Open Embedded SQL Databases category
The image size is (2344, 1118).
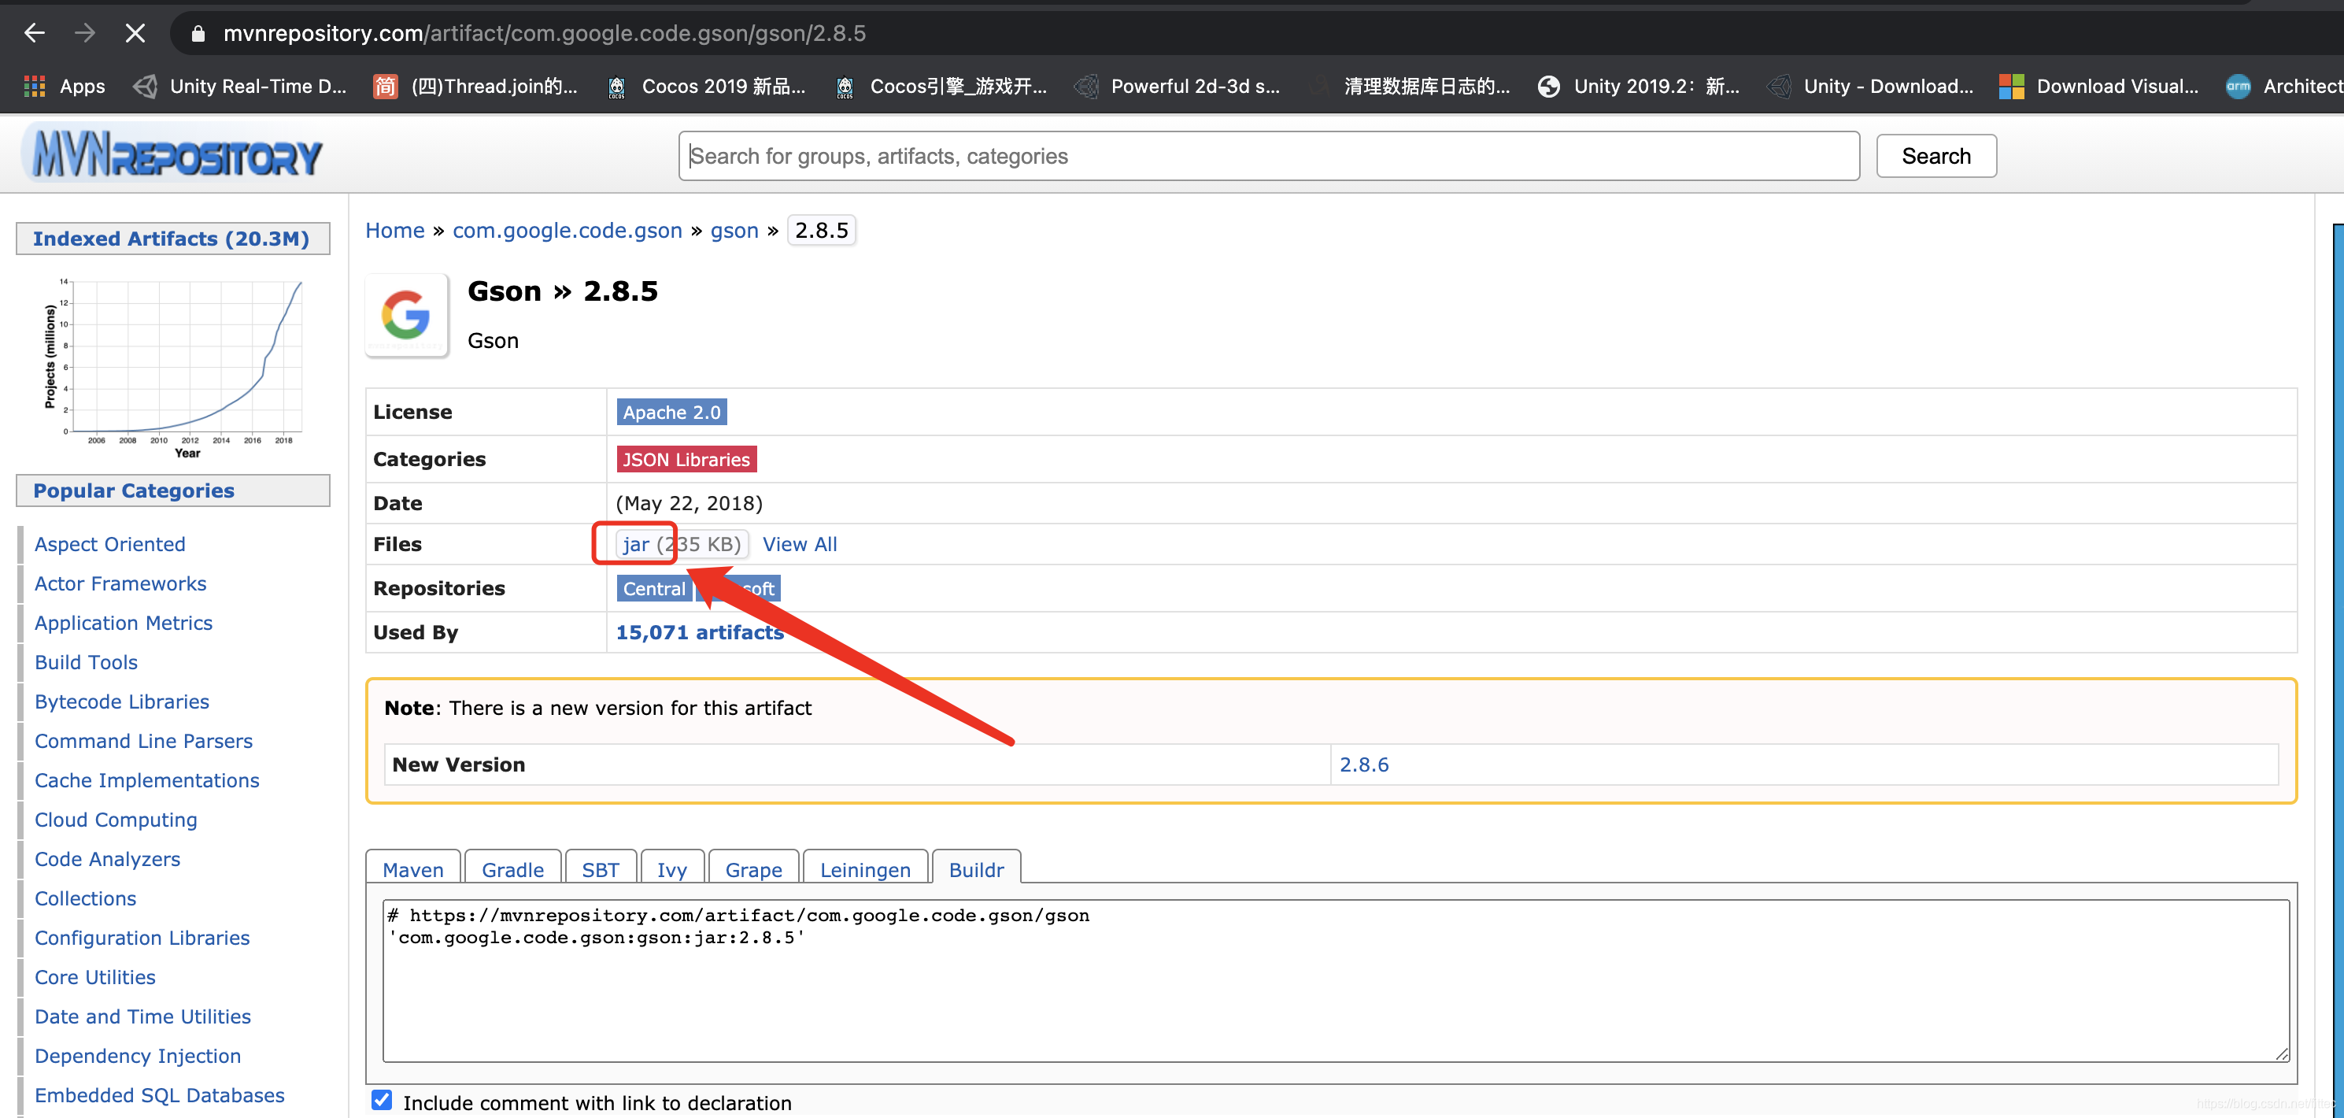coord(159,1095)
